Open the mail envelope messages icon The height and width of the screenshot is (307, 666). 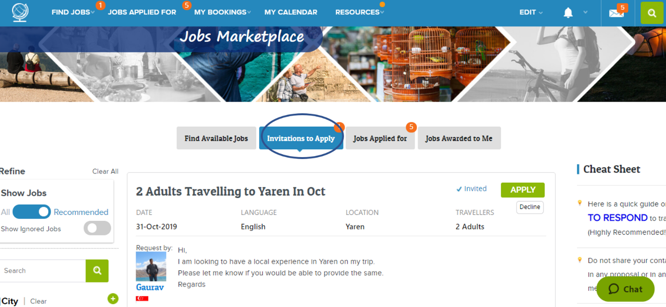[616, 13]
